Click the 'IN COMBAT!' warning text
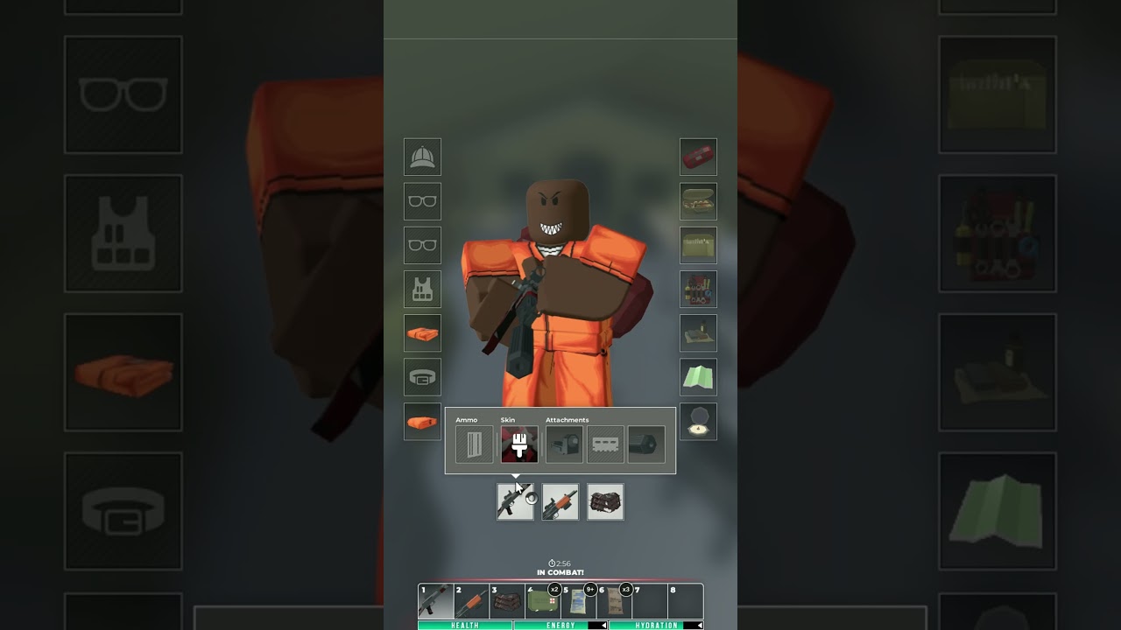Viewport: 1121px width, 630px height. click(x=560, y=573)
